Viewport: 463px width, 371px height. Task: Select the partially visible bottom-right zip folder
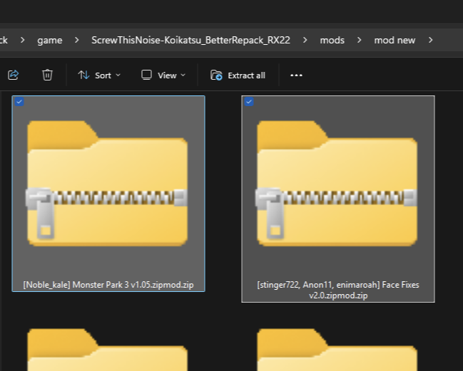coord(337,350)
